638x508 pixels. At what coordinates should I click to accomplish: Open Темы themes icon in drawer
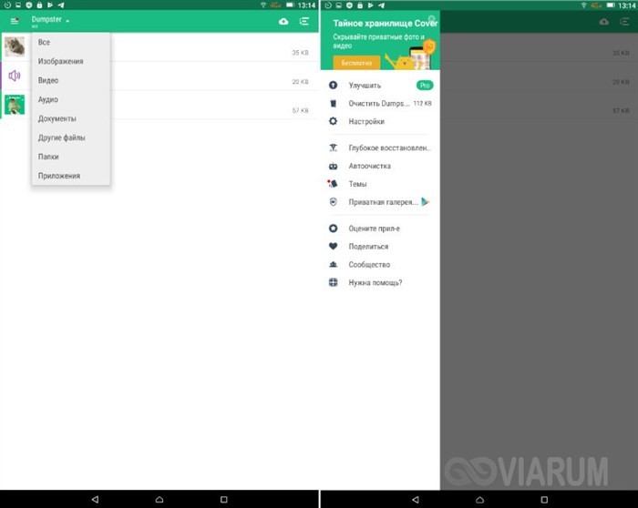pos(333,184)
